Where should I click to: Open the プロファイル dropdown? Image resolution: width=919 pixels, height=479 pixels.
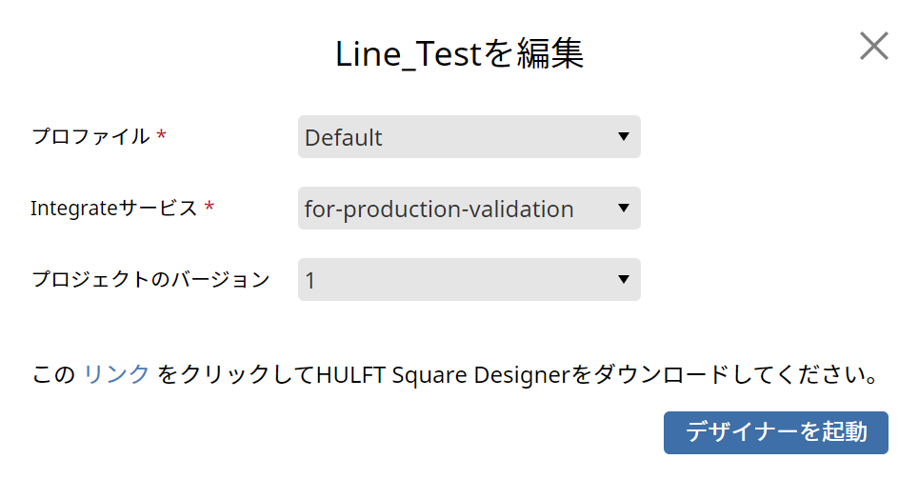[x=469, y=137]
